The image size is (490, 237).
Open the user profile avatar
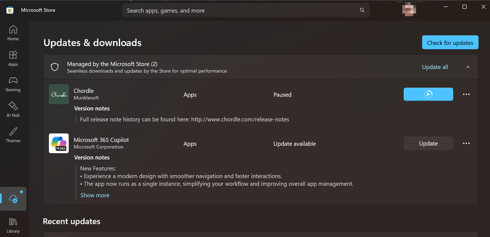(409, 9)
